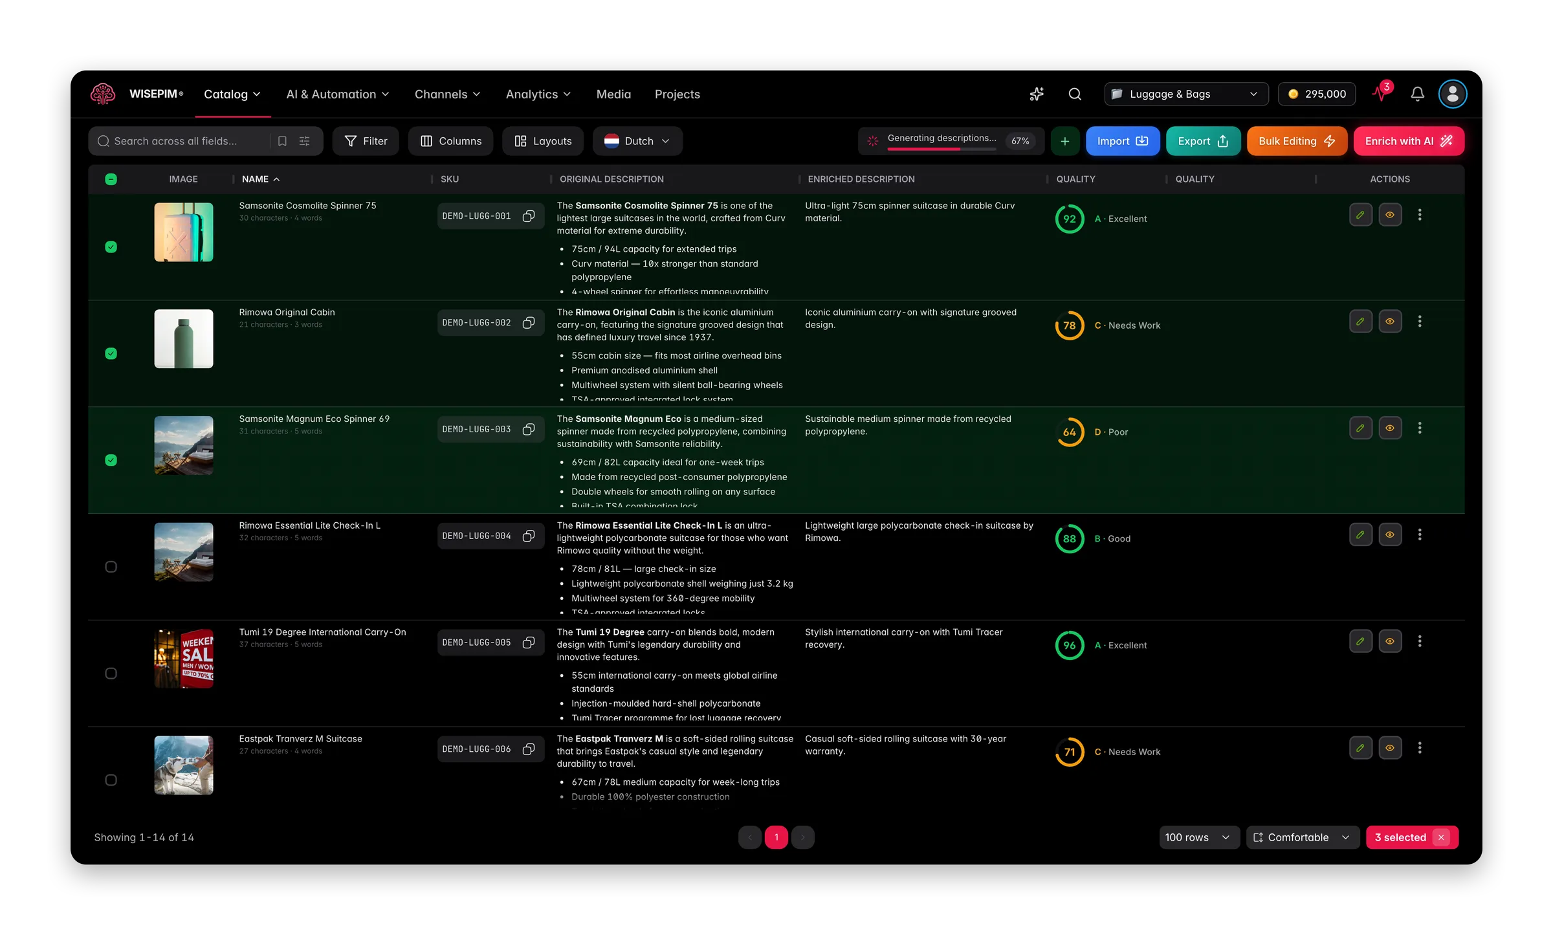This screenshot has width=1553, height=935.
Task: Copy SKU DEMO-LUGG-004
Action: (529, 536)
